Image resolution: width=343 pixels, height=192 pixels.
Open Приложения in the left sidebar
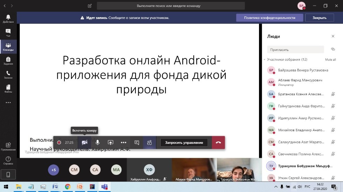[8, 146]
